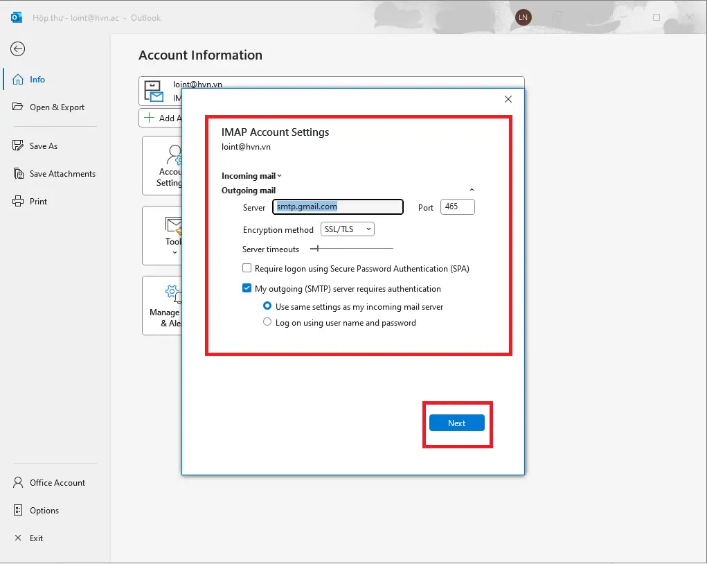Collapse the Outgoing mail section chevron
This screenshot has height=564, width=707.
tap(472, 190)
